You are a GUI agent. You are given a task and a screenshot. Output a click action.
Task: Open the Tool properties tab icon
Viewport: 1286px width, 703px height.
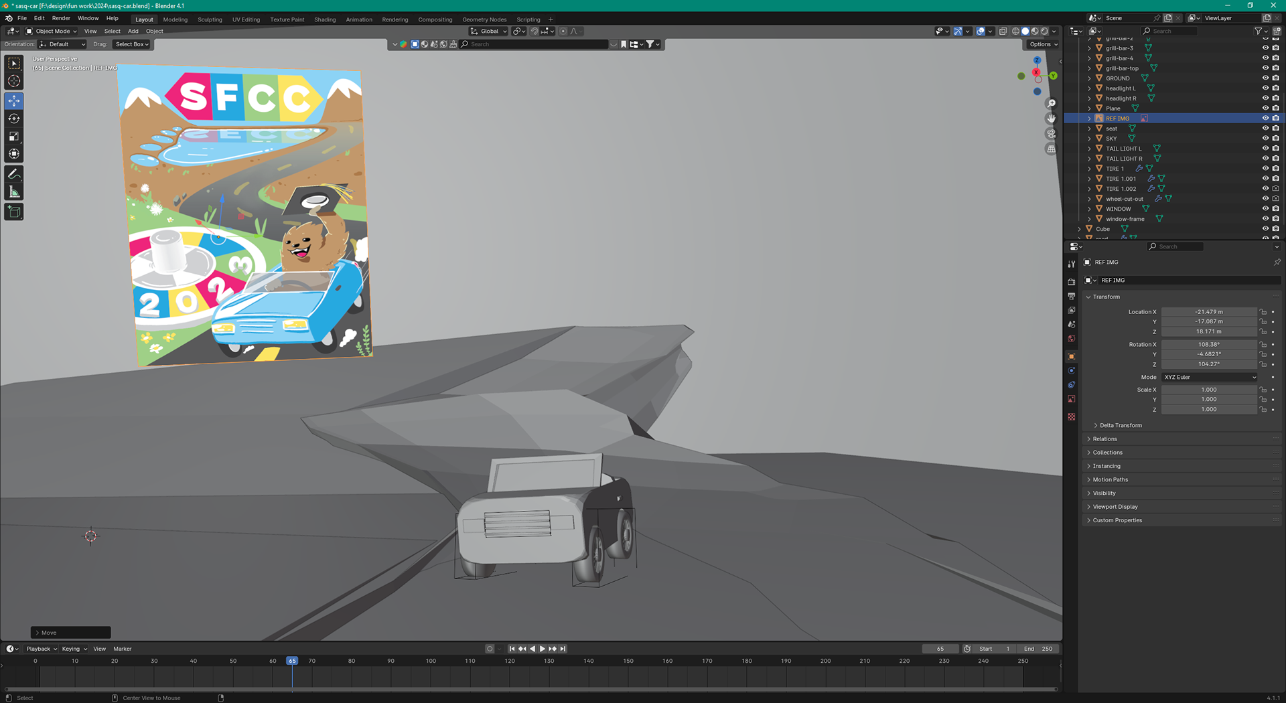click(1071, 264)
